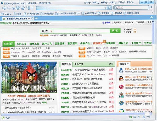Screen dimensions: 157x121
Task: Switch banner to slide 5
Action: point(55,91)
